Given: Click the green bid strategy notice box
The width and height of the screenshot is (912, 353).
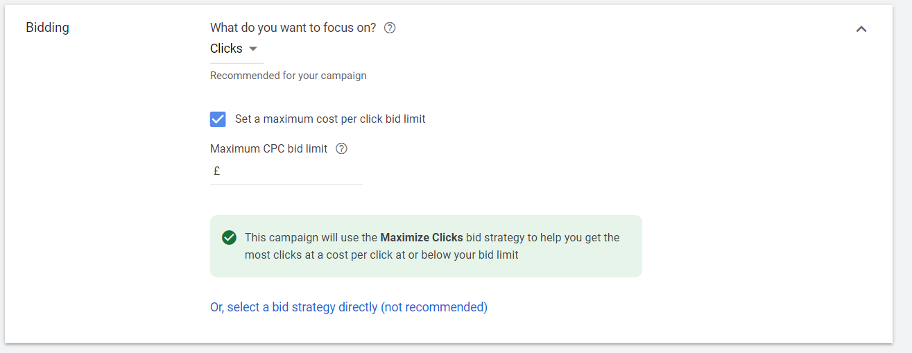Looking at the screenshot, I should click(555, 264).
